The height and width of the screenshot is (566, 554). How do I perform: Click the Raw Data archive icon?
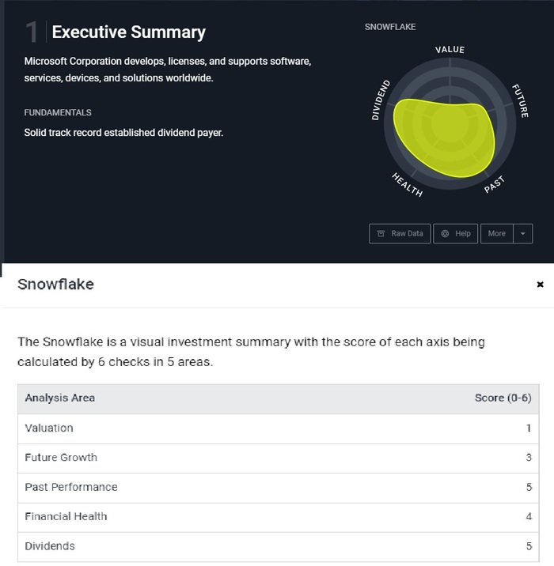coord(381,234)
